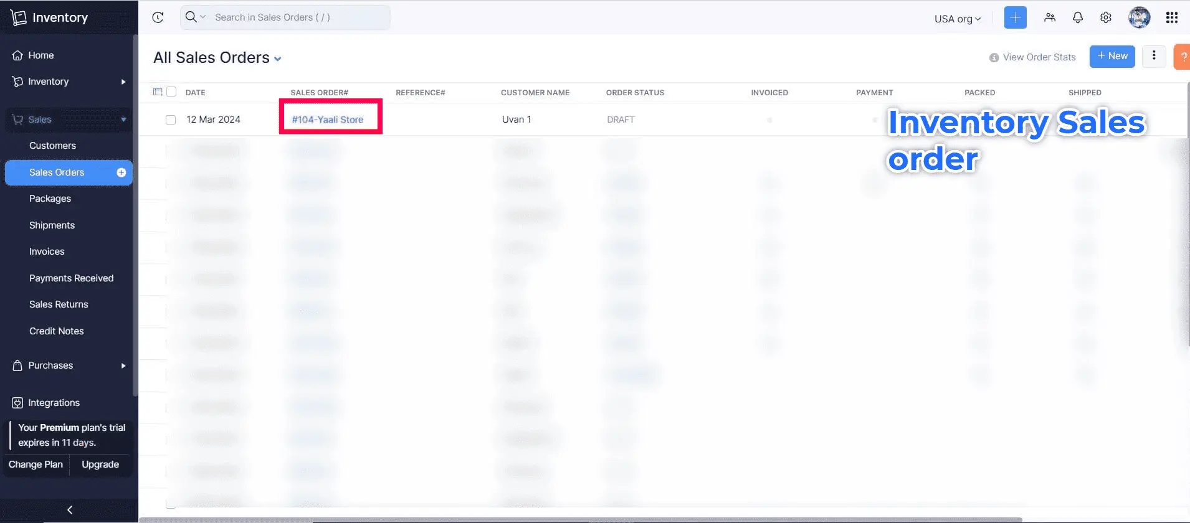This screenshot has height=523, width=1190.
Task: Click the Inventory app logo icon
Action: (x=18, y=17)
